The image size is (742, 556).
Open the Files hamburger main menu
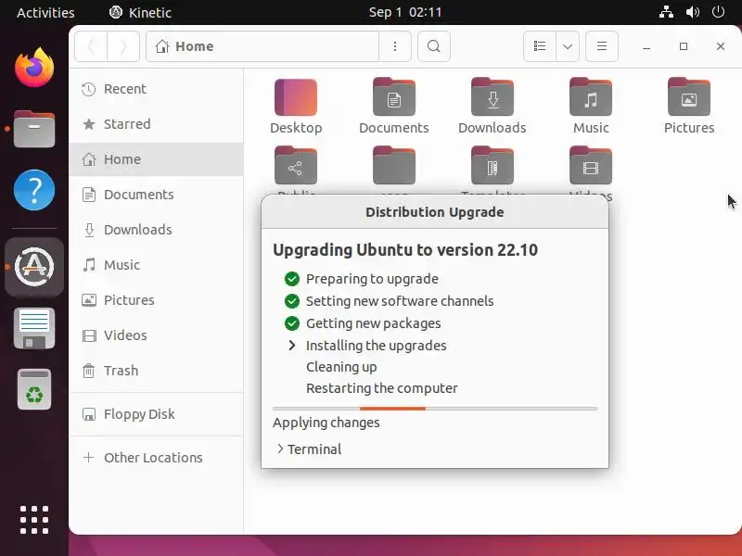[x=601, y=46]
